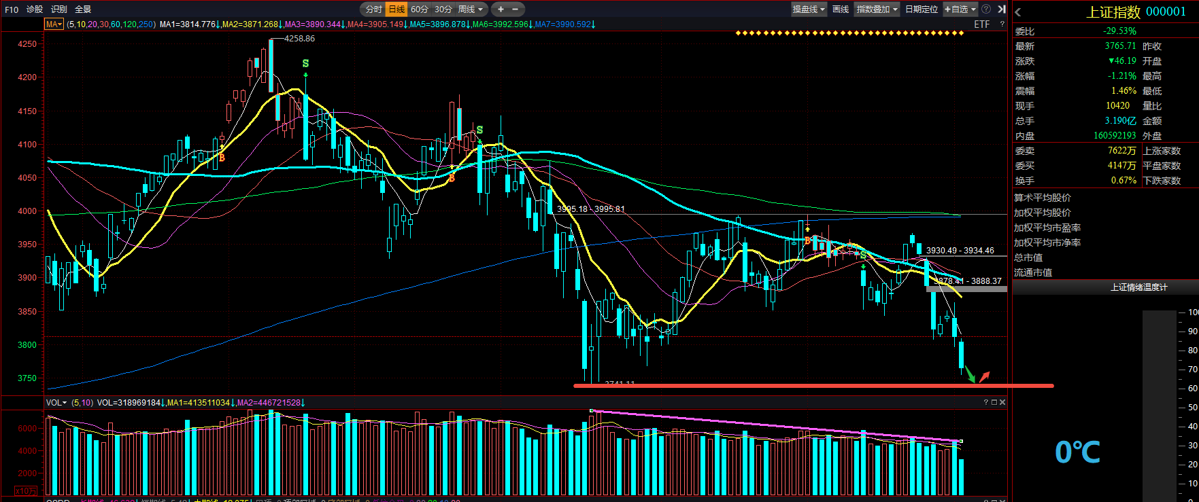The width and height of the screenshot is (1199, 502).
Task: Switch to the 60分 minute chart
Action: 420,10
